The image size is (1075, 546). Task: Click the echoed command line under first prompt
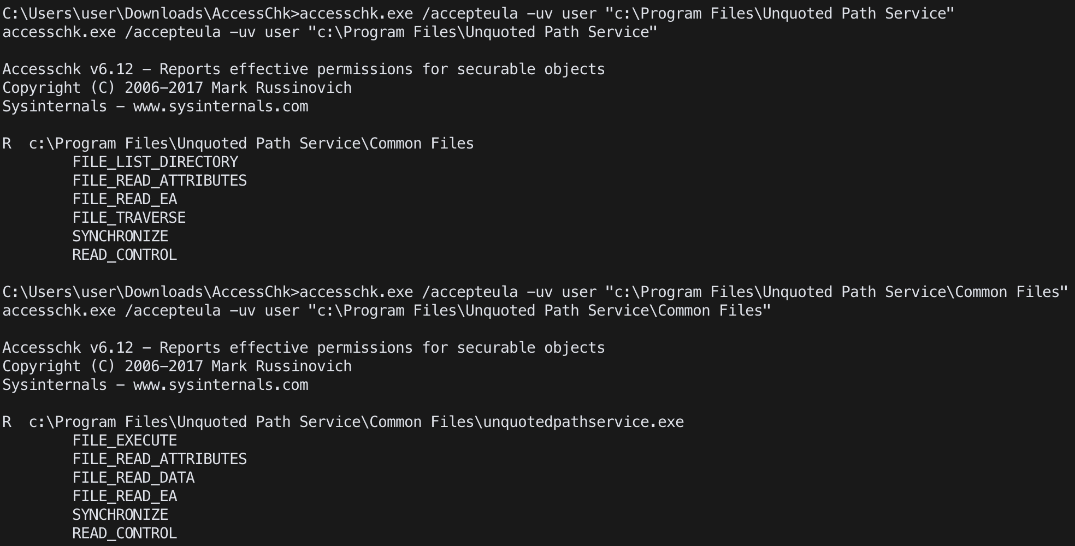click(330, 32)
